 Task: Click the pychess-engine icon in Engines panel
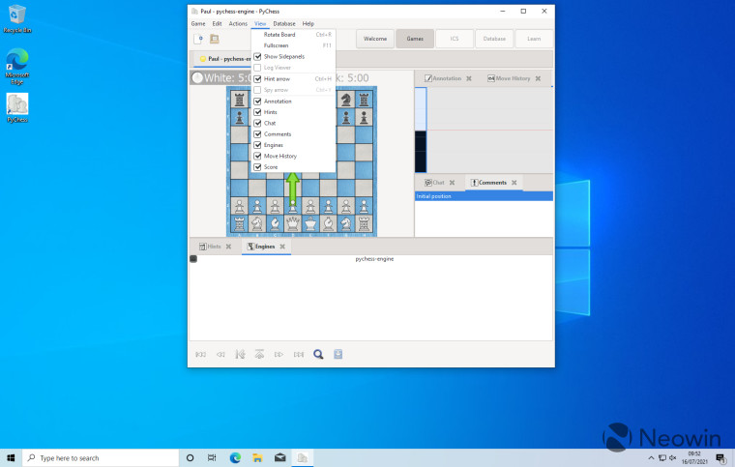click(193, 259)
